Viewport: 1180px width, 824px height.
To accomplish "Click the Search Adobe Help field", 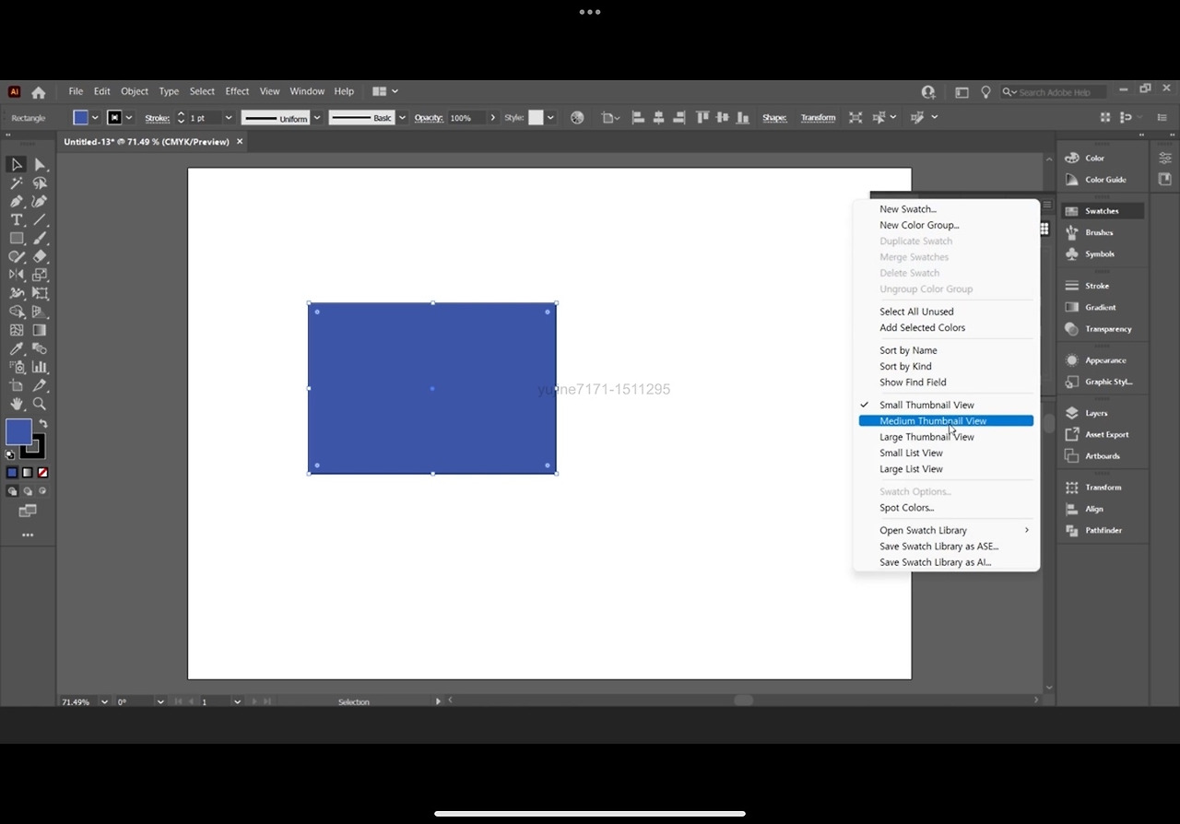I will pyautogui.click(x=1056, y=92).
